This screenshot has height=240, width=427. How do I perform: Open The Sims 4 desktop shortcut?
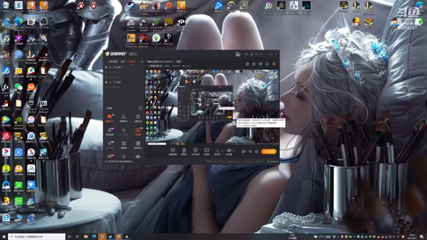coord(156,41)
